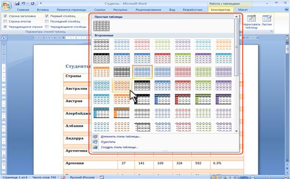Click the macro recording icon in status bar
Image resolution: width=290 pixels, height=179 pixels.
[101, 177]
